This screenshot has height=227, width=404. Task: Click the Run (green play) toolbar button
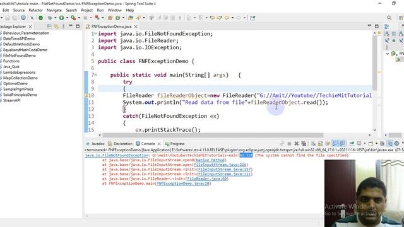point(61,18)
